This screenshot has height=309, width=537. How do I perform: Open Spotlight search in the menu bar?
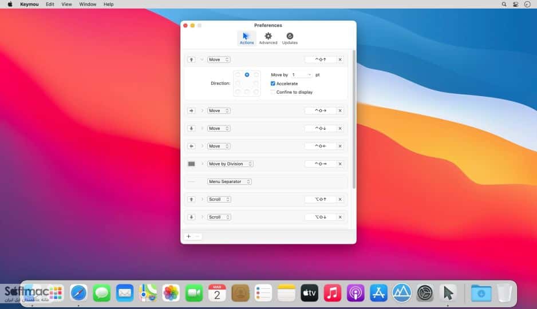pos(504,5)
